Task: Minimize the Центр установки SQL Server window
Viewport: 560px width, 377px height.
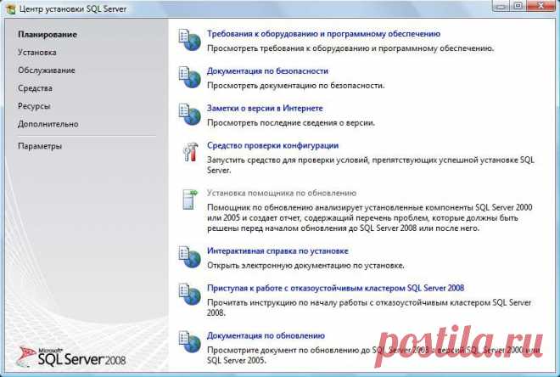Action: (501, 6)
